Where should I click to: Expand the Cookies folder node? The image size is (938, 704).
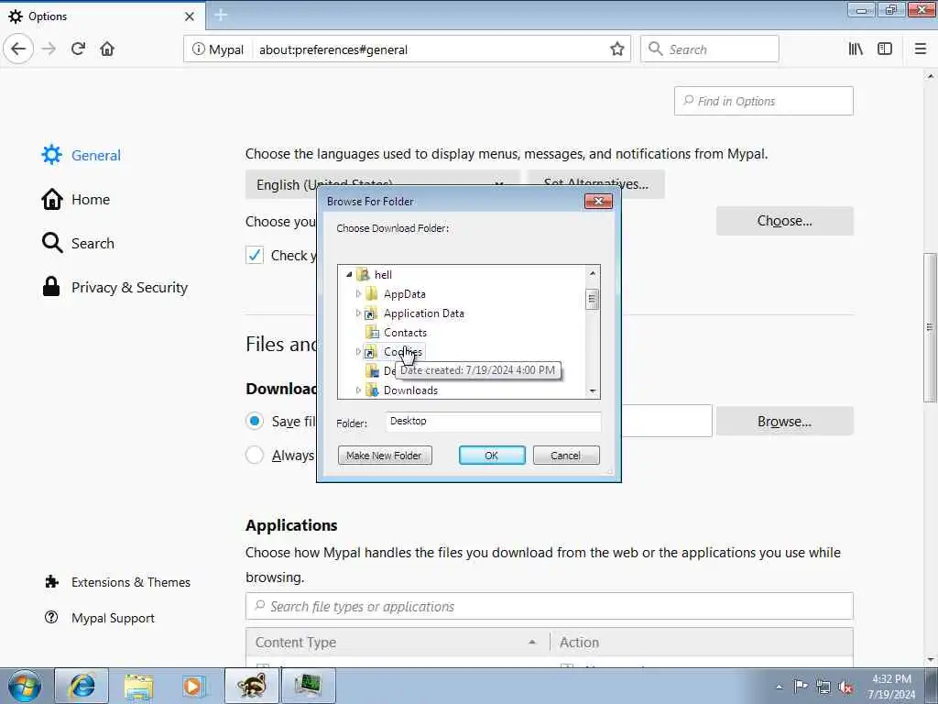pyautogui.click(x=358, y=351)
